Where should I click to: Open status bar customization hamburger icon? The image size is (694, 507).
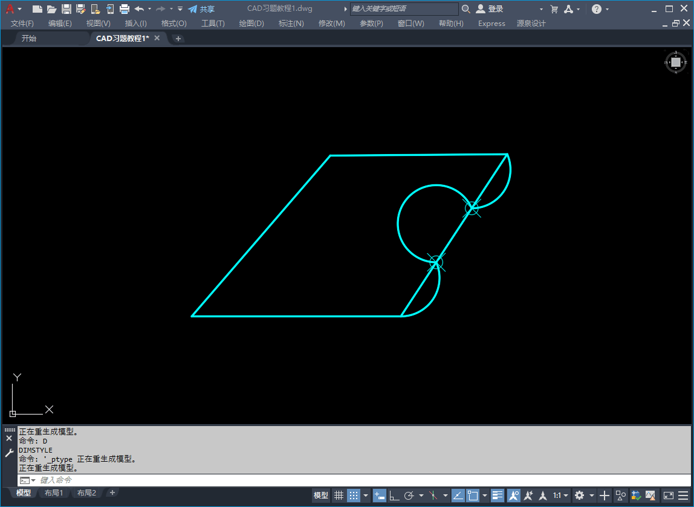pos(683,496)
